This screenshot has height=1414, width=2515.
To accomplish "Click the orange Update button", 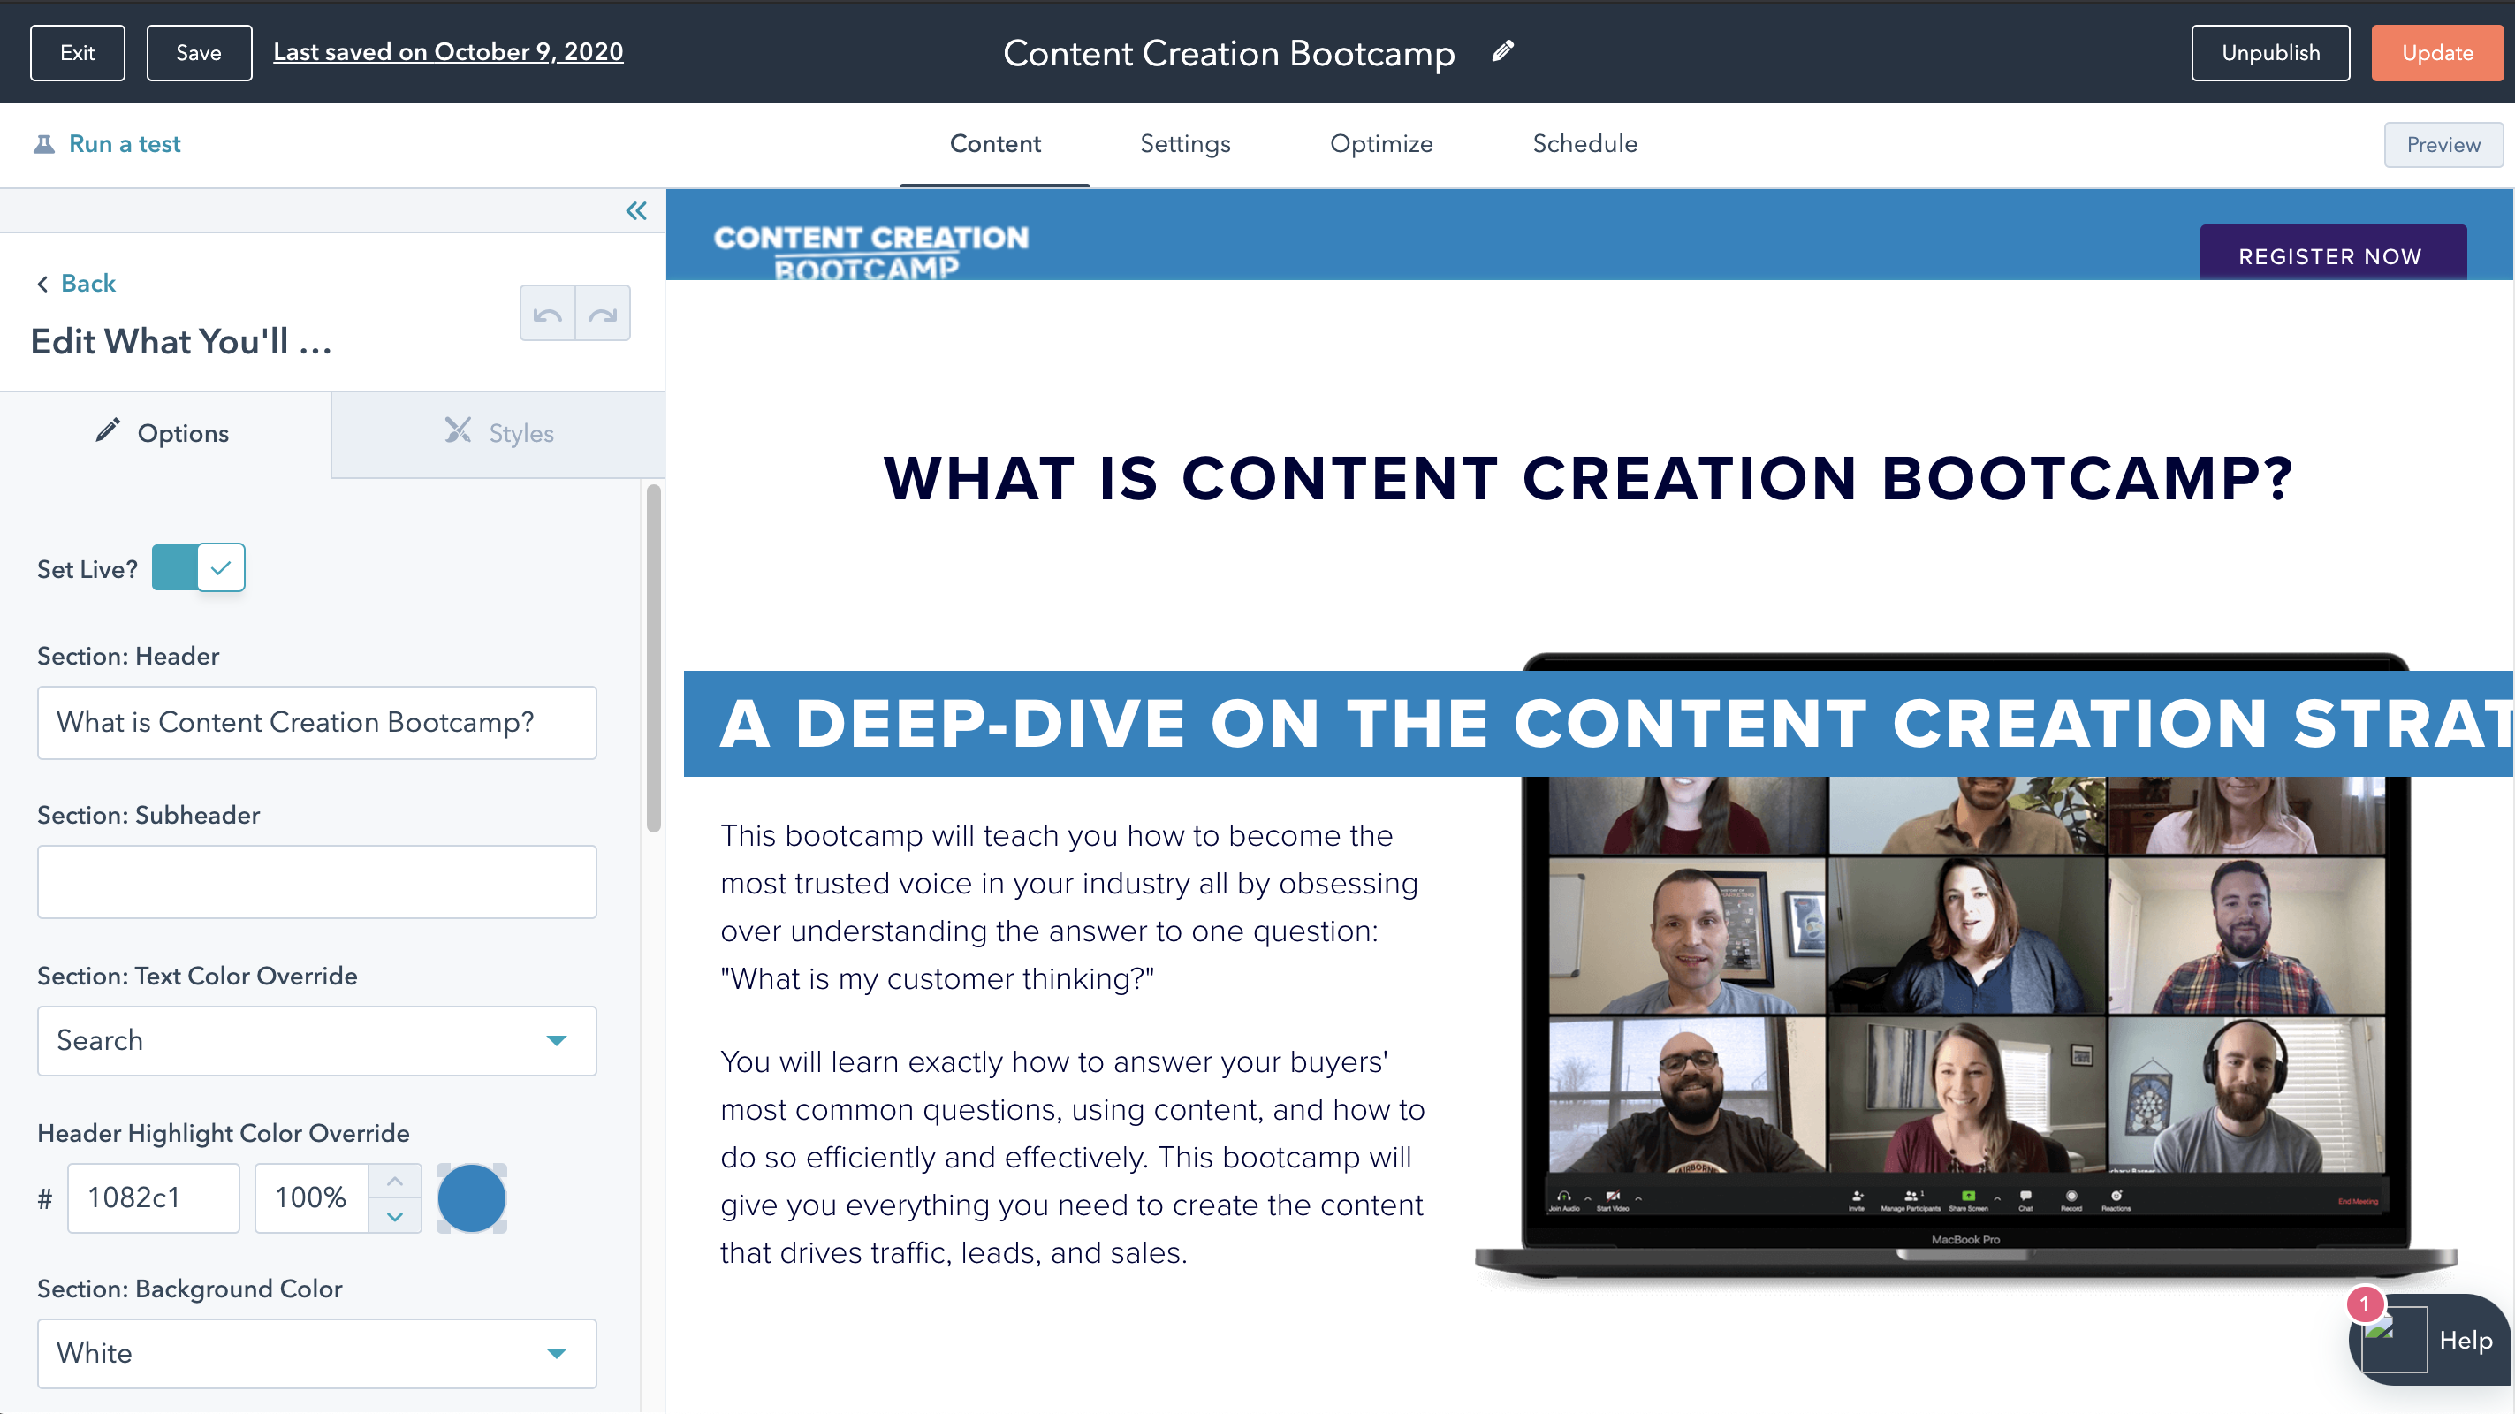I will coord(2437,53).
